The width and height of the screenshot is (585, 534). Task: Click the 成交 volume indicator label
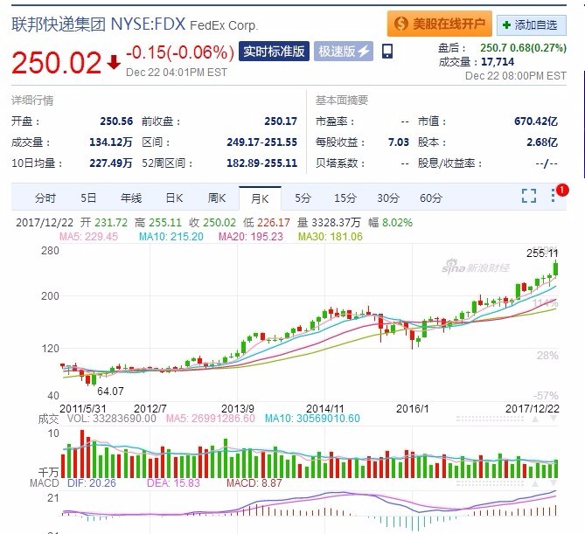pyautogui.click(x=48, y=420)
